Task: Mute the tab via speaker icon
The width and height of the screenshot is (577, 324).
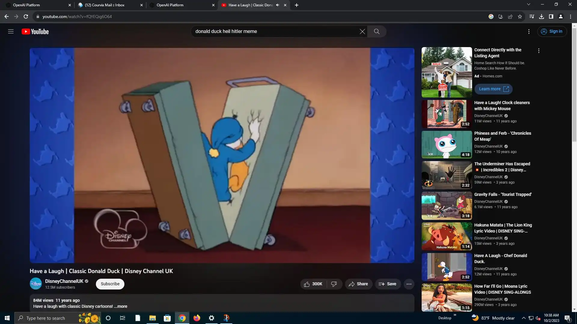Action: (277, 5)
